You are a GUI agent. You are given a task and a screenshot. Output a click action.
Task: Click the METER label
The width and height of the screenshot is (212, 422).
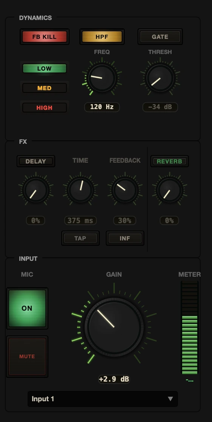coord(190,274)
